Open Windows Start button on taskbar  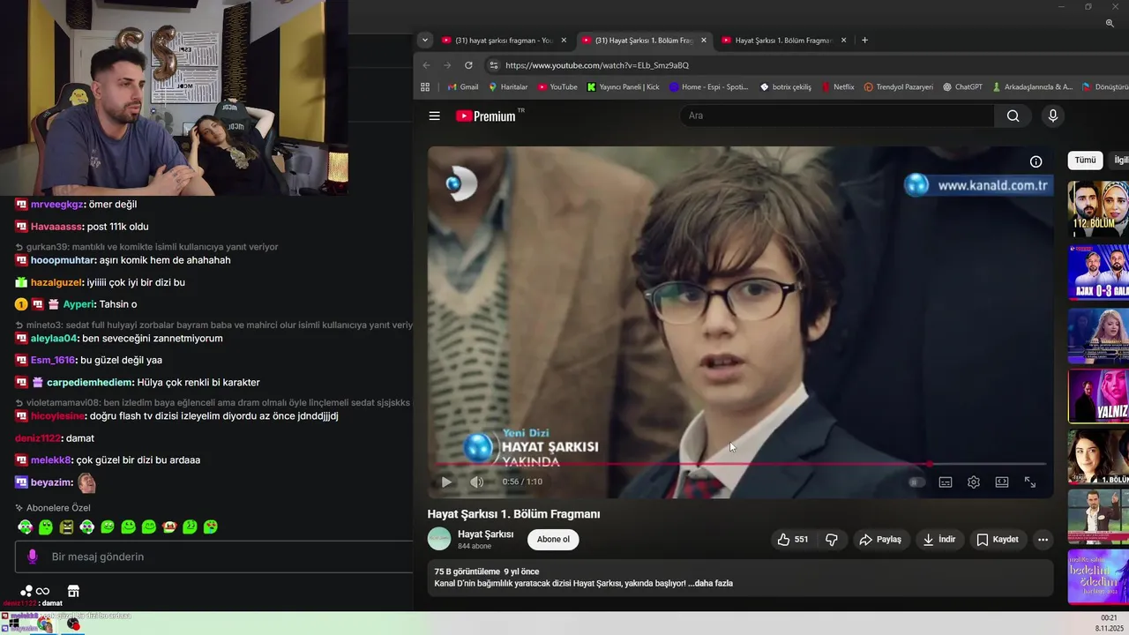(x=15, y=624)
